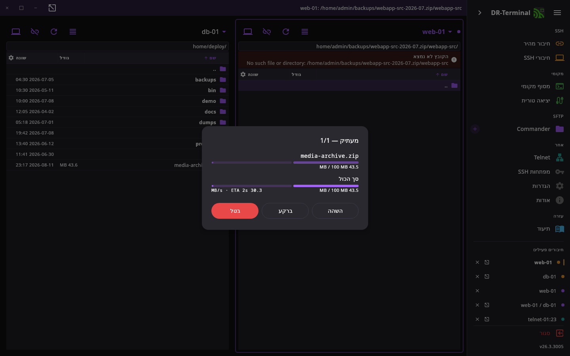
Task: Open column settings gear in web-01 pane
Action: (x=243, y=74)
